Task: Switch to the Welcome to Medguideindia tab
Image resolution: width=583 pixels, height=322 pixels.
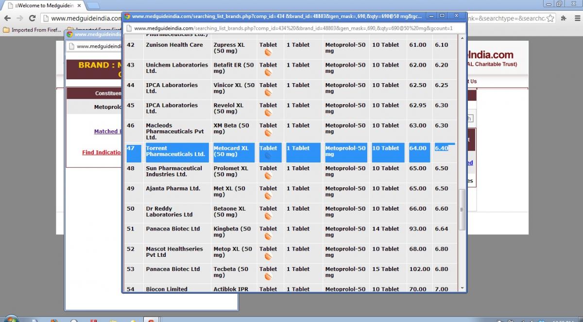Action: tap(43, 5)
